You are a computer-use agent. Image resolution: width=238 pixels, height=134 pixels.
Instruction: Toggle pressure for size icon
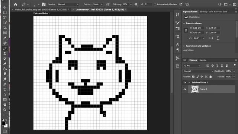(x=181, y=4)
